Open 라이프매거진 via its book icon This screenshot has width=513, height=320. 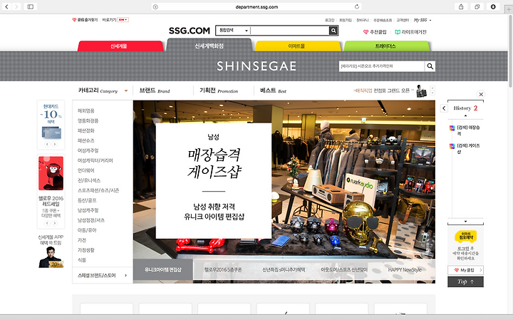coord(398,32)
